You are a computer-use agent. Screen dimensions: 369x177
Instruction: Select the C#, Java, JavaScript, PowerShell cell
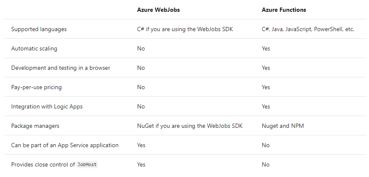[308, 29]
